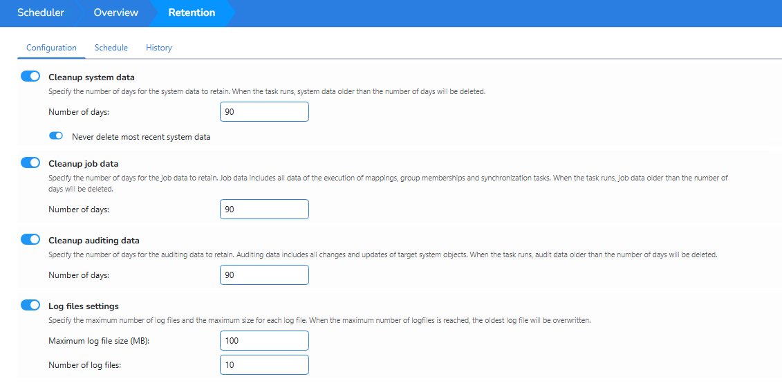Open the History tab

158,48
